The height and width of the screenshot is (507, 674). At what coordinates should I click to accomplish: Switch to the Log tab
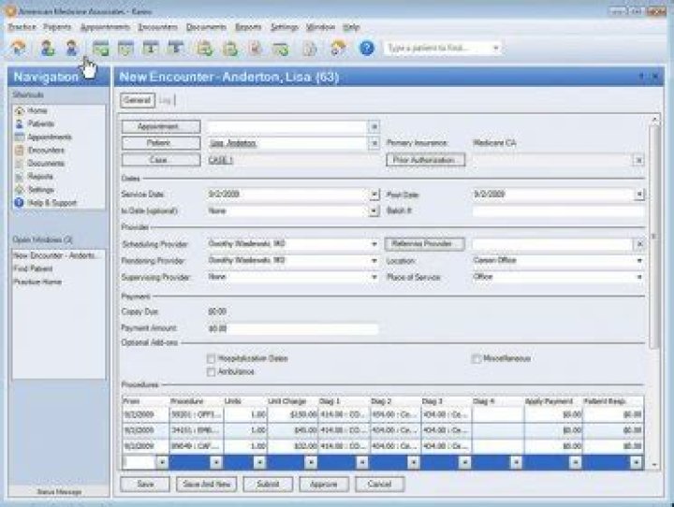point(165,100)
